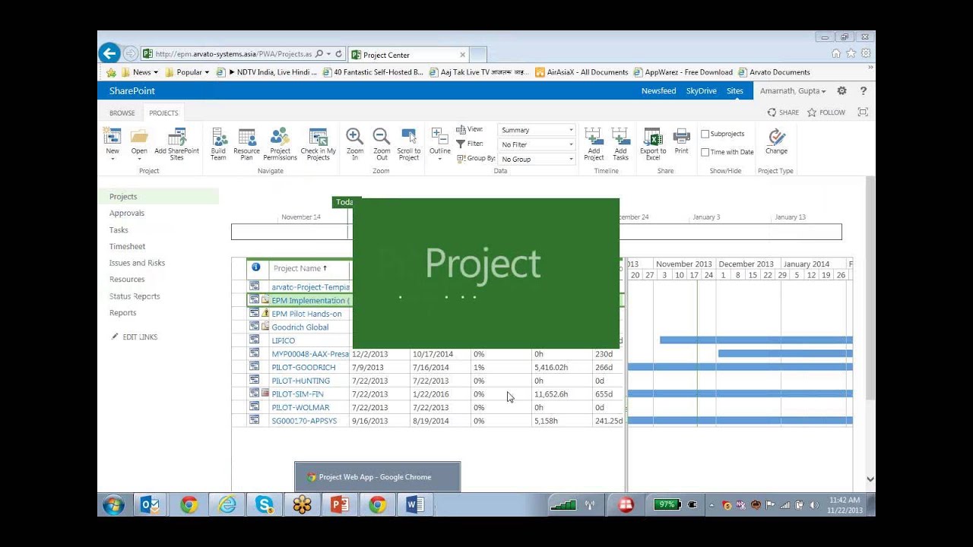Click the PILOT-SIM-FIN Gantt bar
Image resolution: width=973 pixels, height=547 pixels.
(x=740, y=394)
